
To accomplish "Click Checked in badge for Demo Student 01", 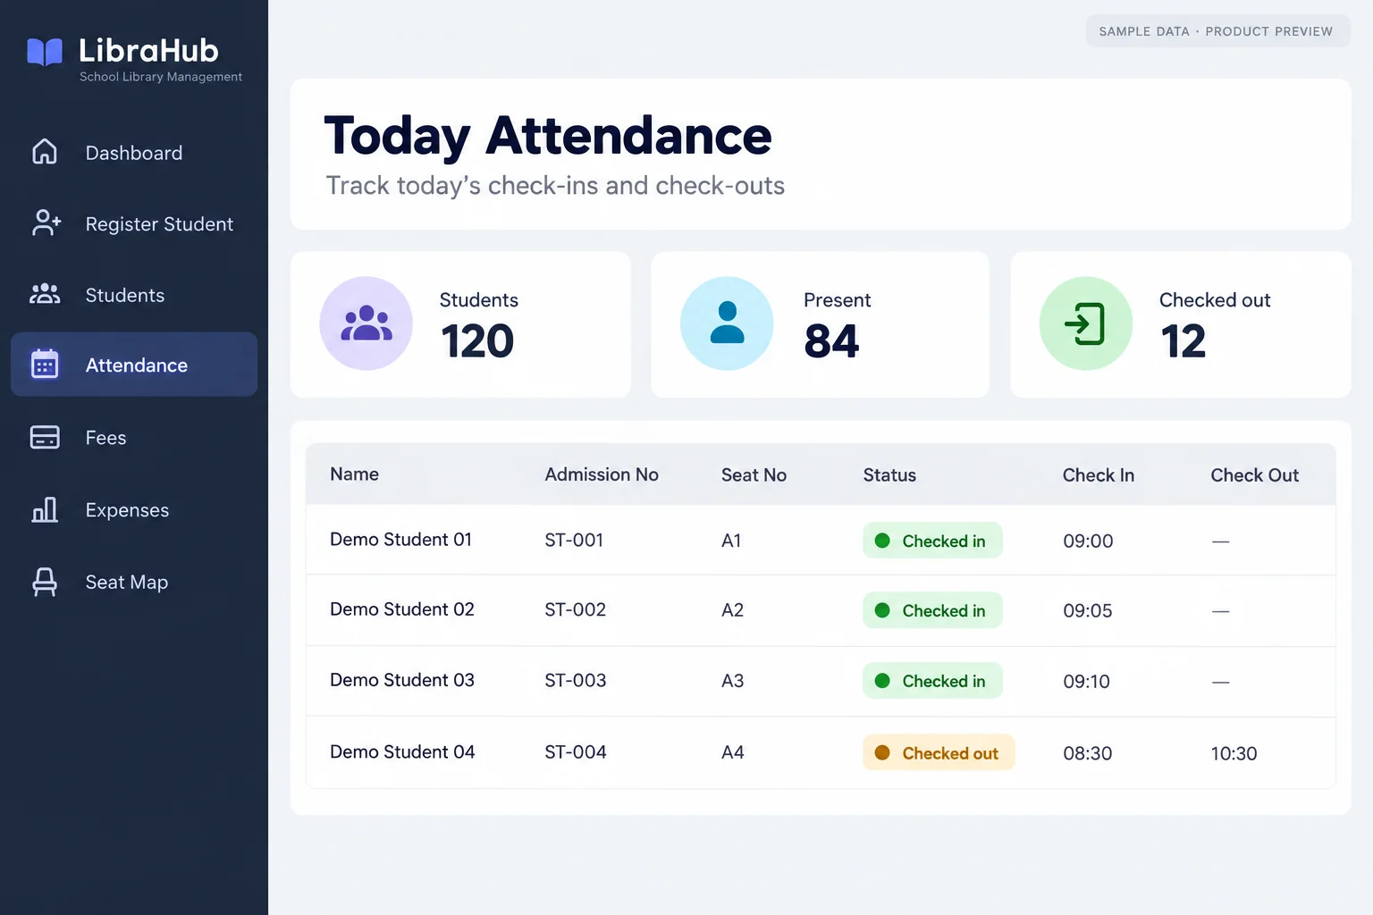I will click(x=932, y=541).
